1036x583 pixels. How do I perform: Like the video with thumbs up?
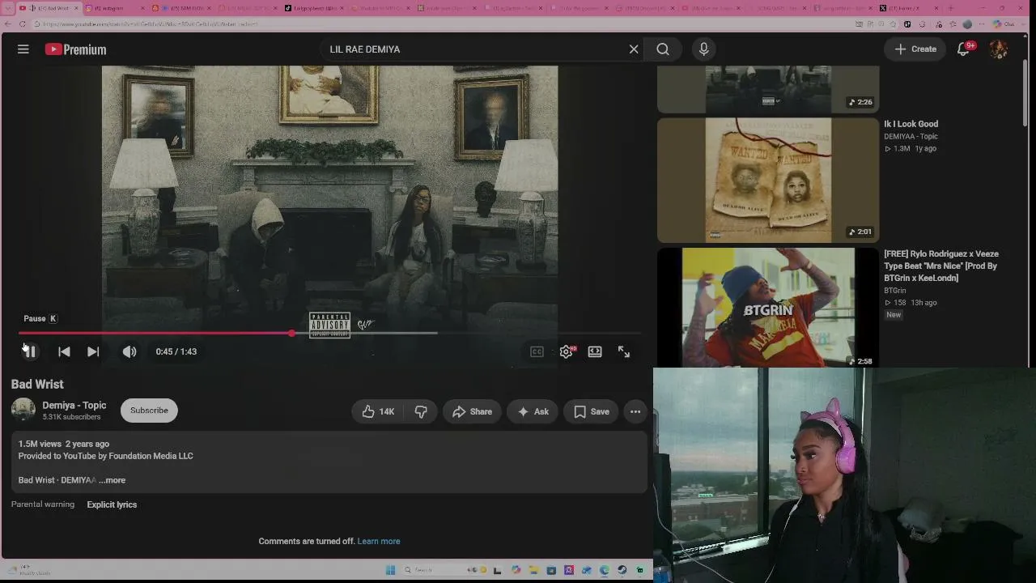tap(378, 411)
